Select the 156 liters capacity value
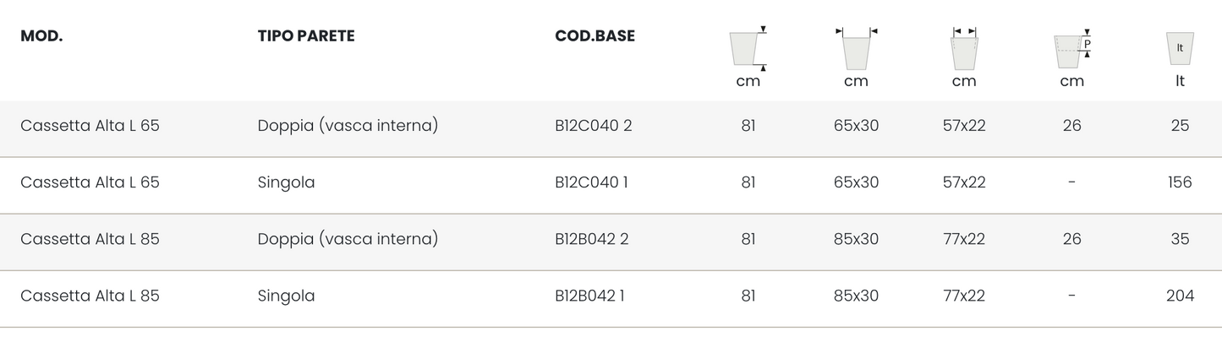 click(x=1180, y=182)
